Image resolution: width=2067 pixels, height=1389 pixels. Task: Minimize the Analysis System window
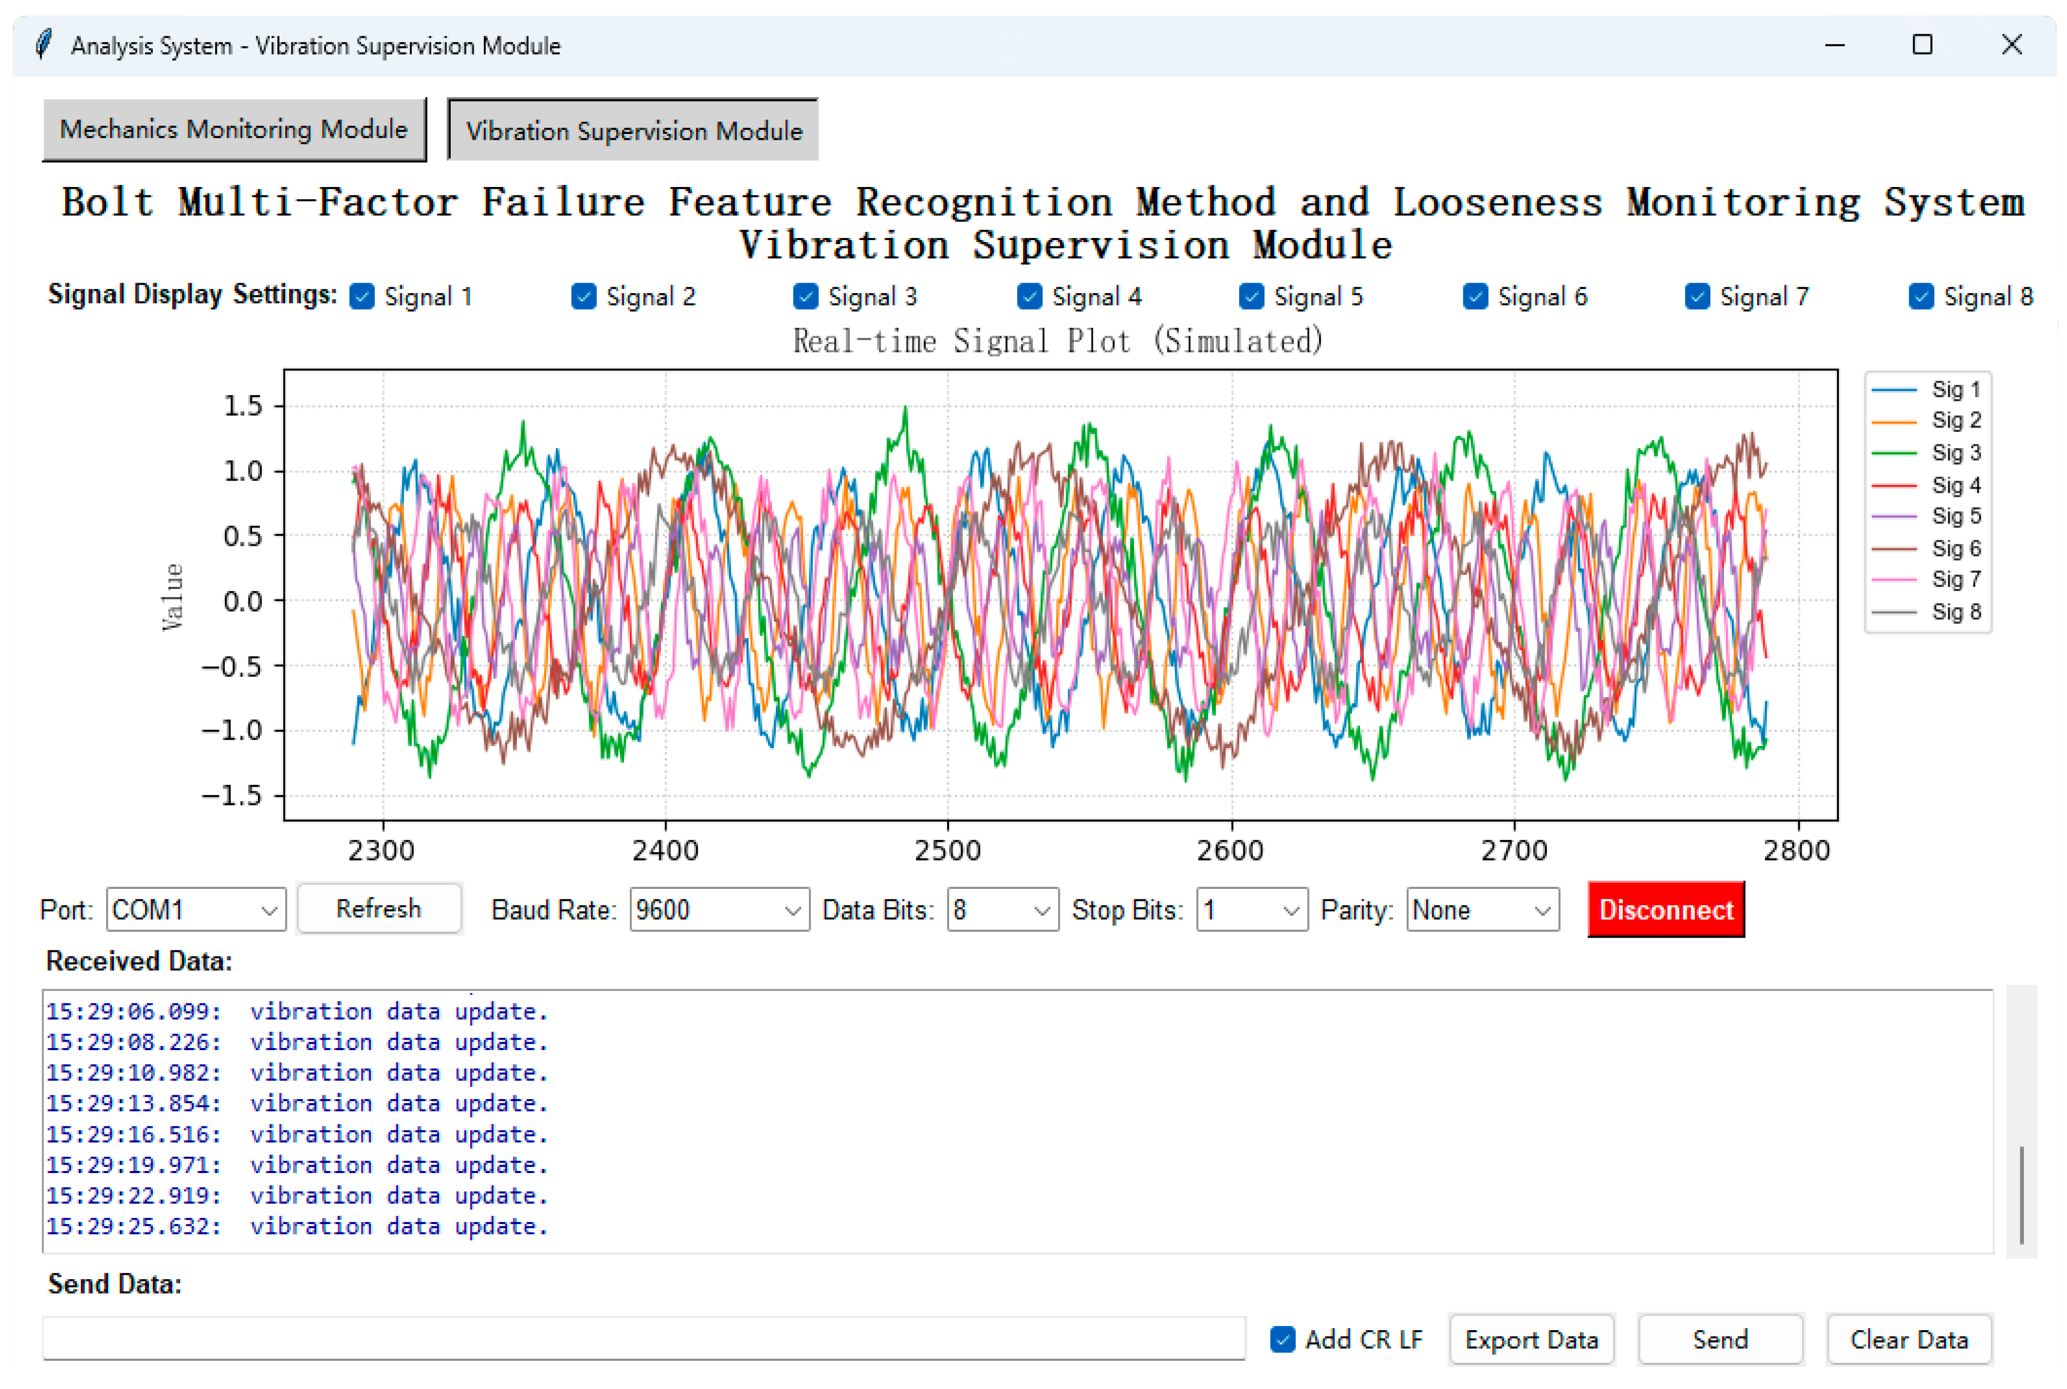point(1834,45)
